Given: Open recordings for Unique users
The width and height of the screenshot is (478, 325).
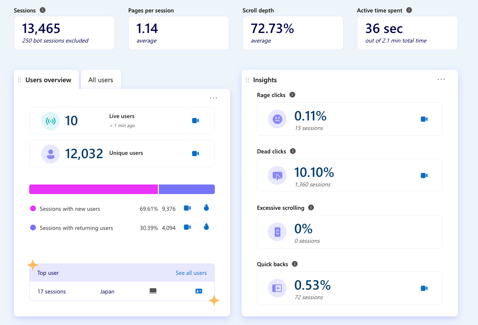Looking at the screenshot, I should pos(195,153).
